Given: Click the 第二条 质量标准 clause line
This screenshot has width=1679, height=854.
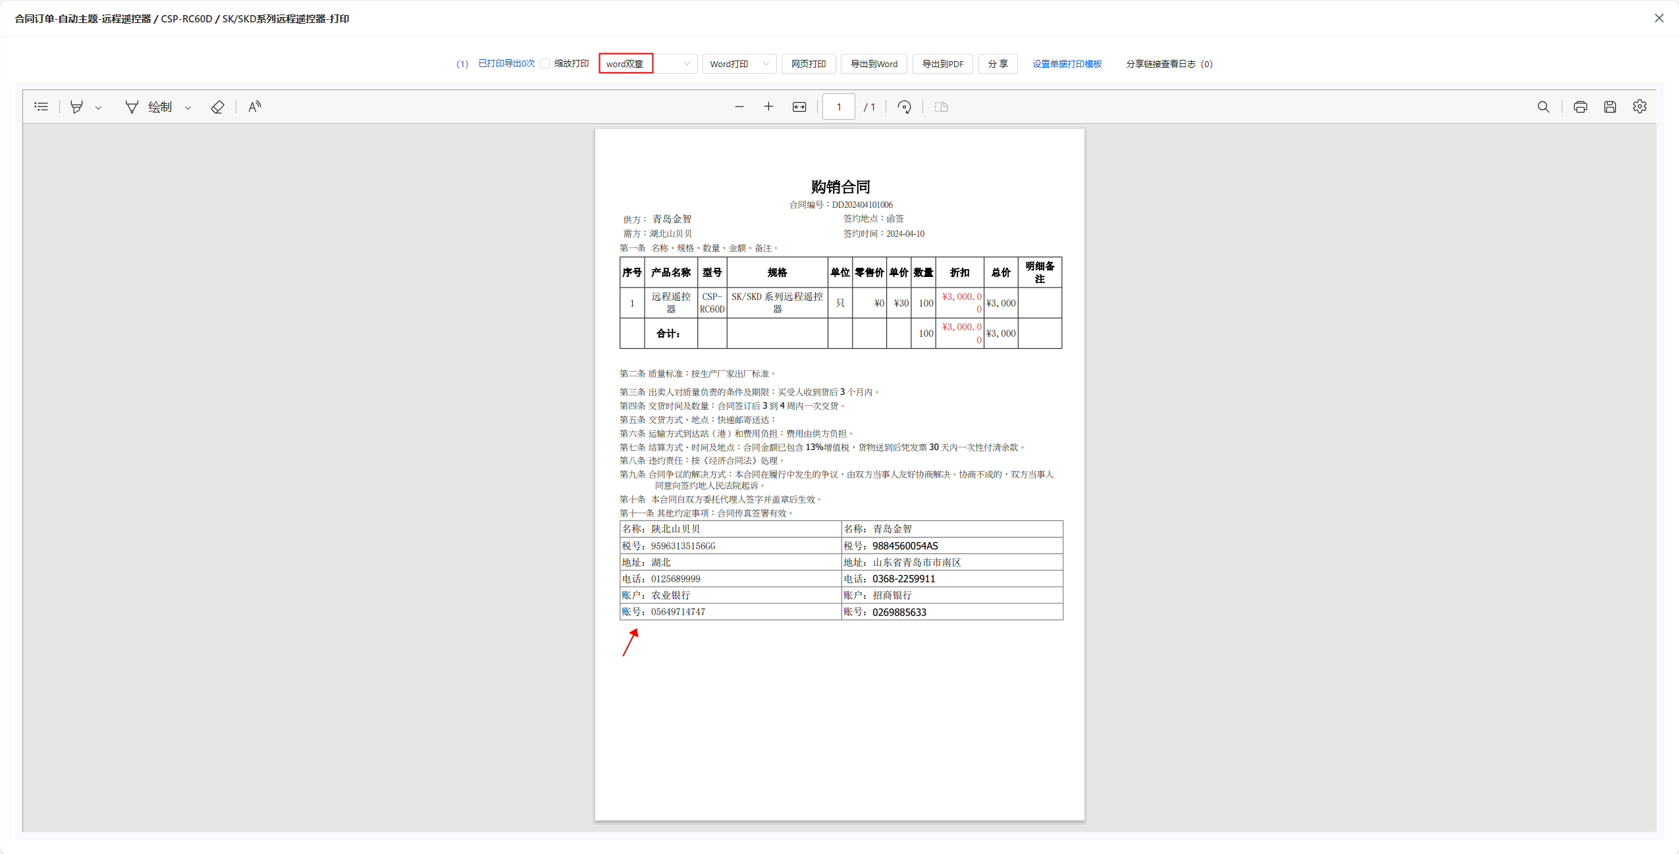Looking at the screenshot, I should (x=697, y=374).
